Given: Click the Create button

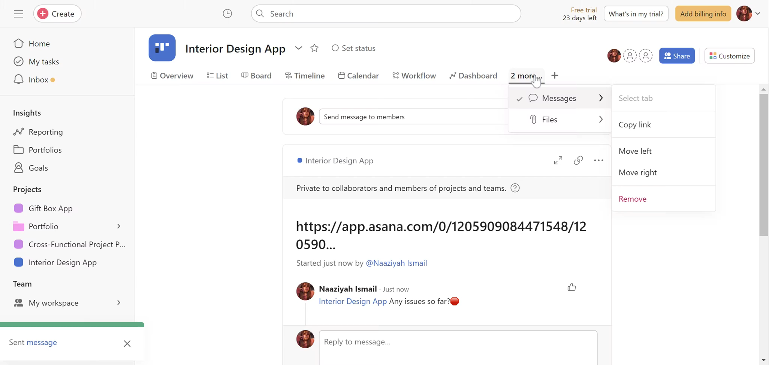Looking at the screenshot, I should (x=57, y=13).
